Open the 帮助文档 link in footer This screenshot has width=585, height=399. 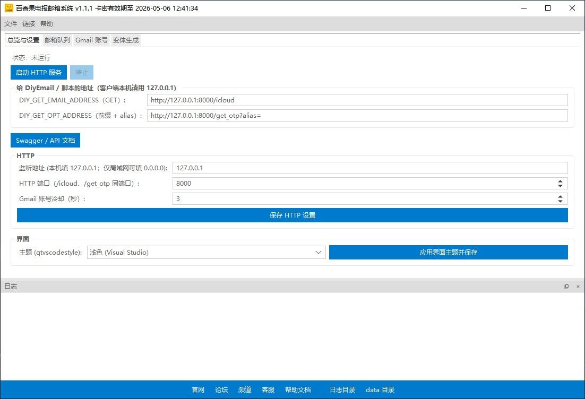click(298, 390)
